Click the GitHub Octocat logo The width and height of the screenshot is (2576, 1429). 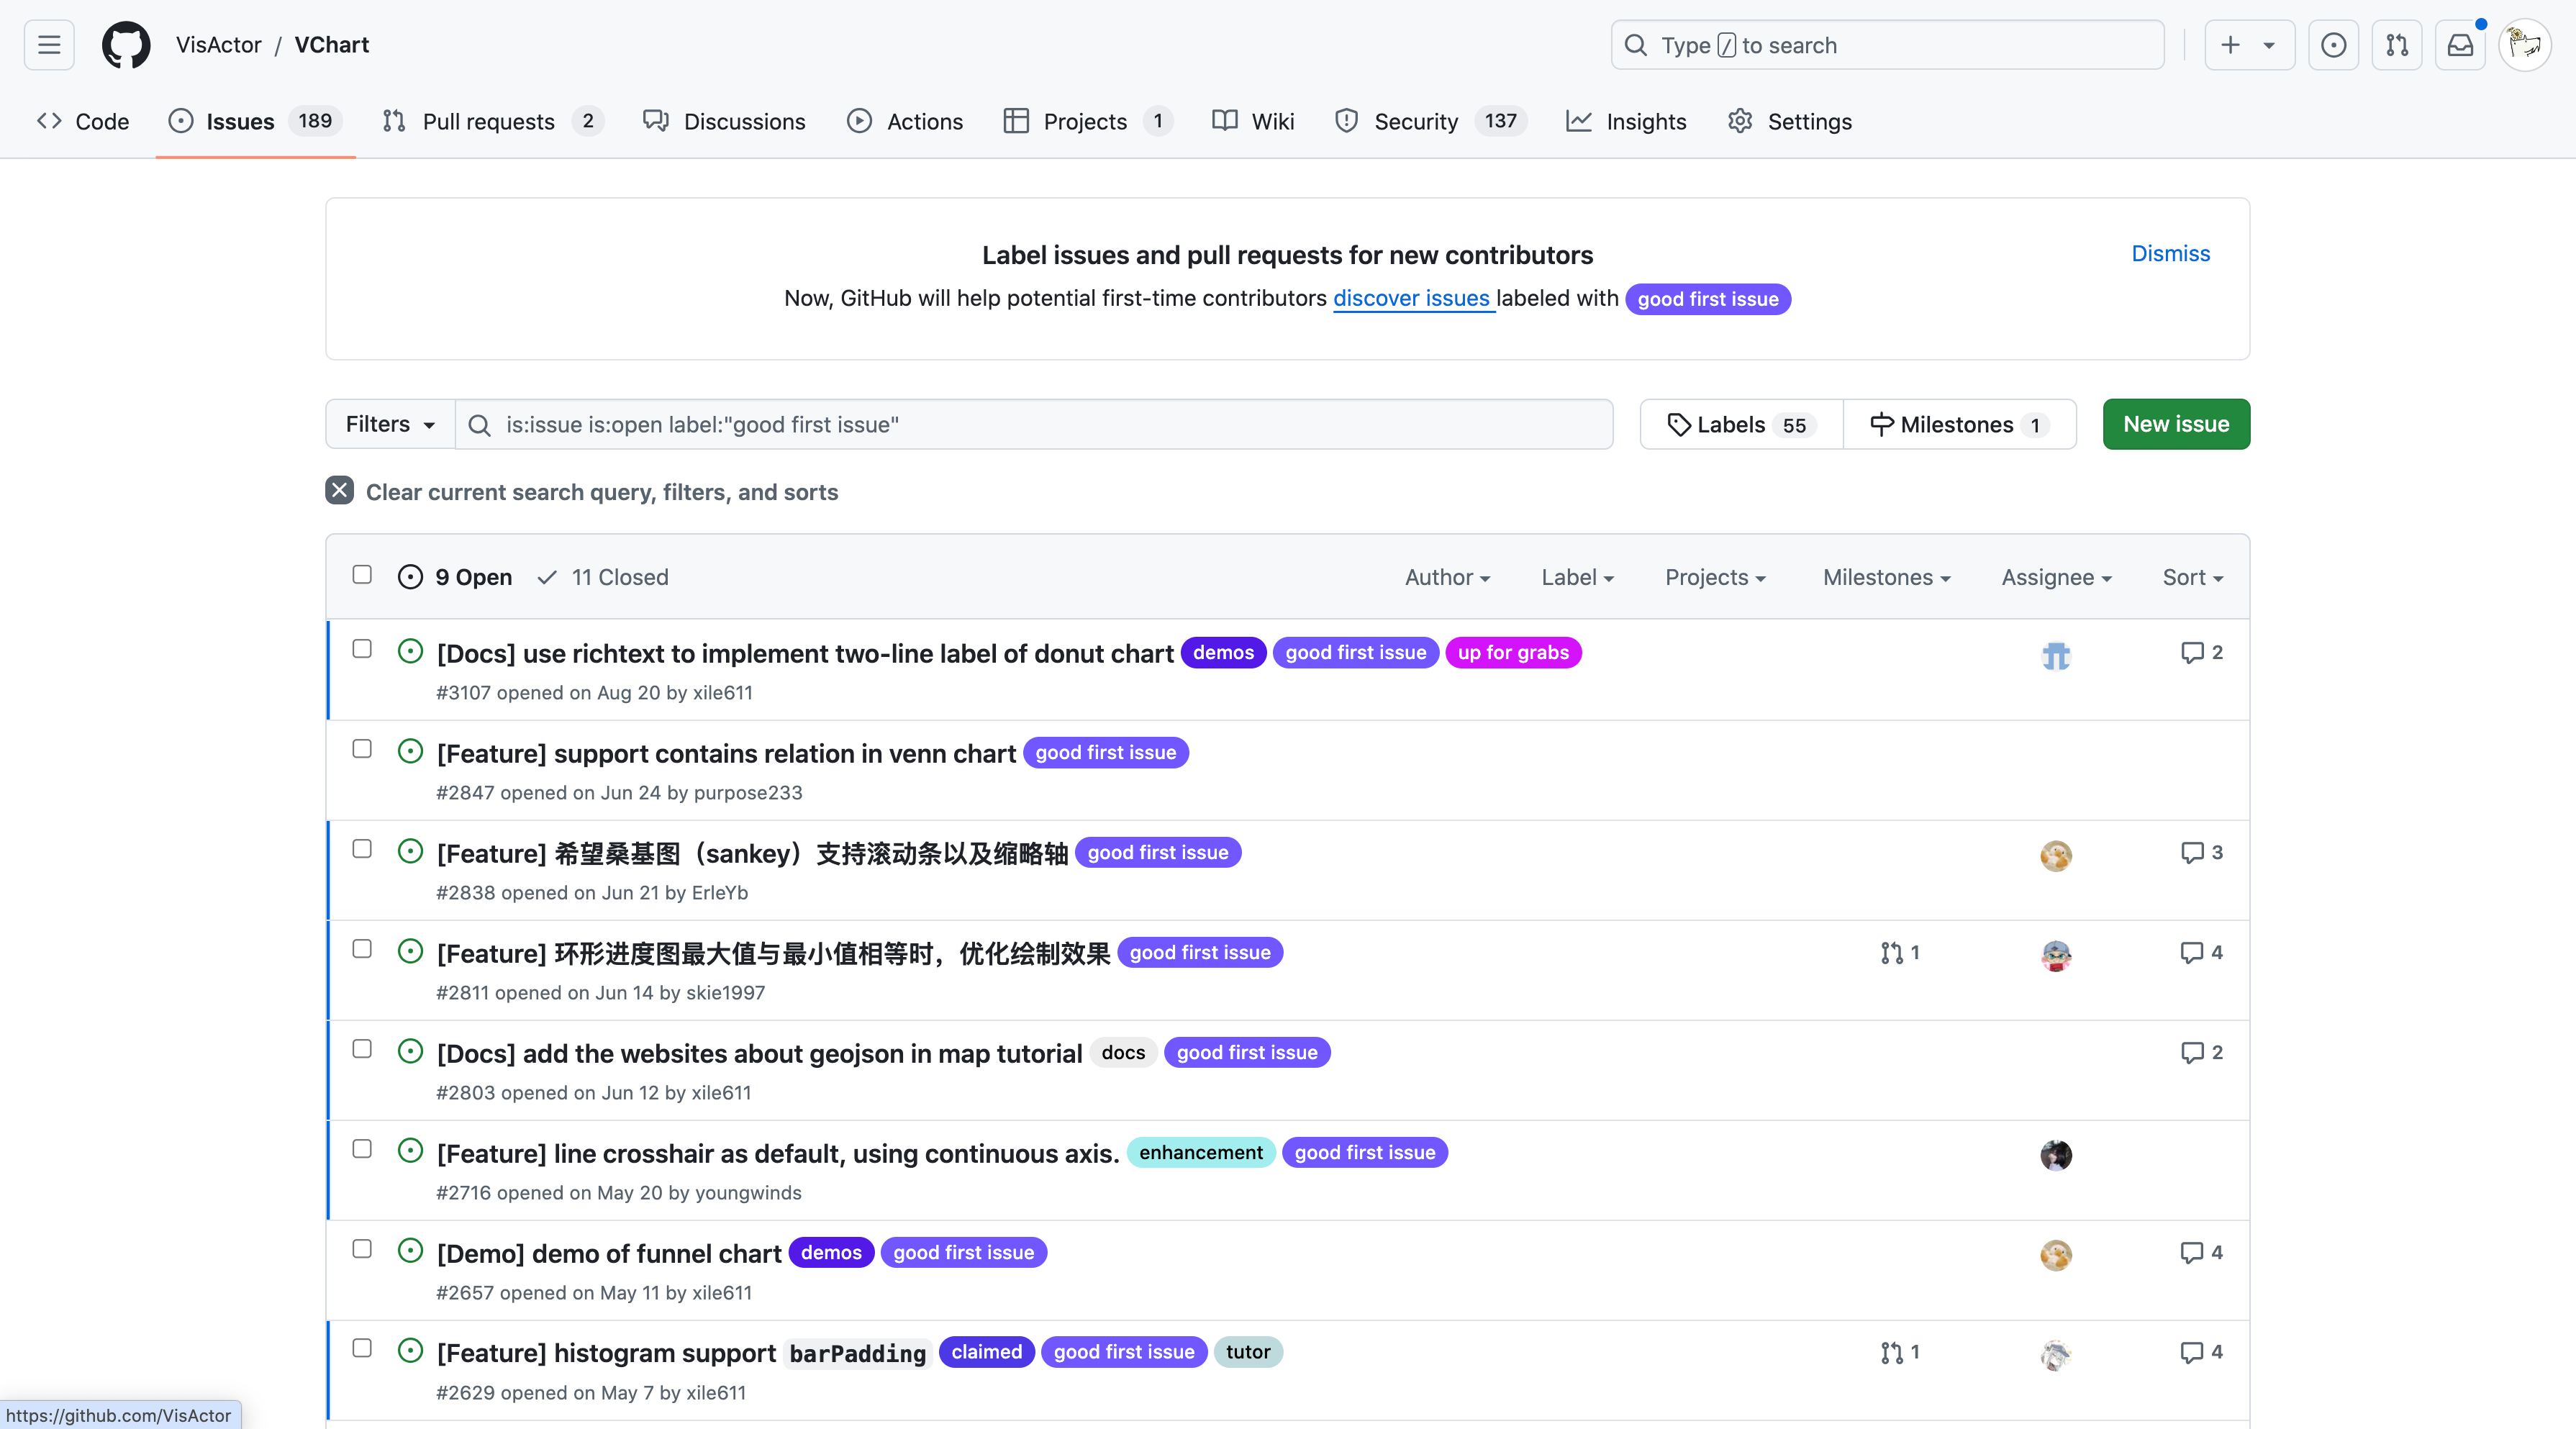coord(126,45)
